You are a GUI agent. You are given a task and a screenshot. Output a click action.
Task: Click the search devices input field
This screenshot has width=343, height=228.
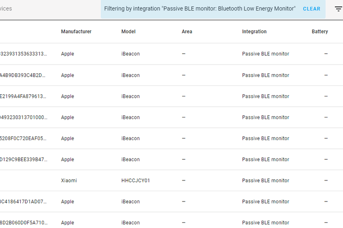click(26, 9)
